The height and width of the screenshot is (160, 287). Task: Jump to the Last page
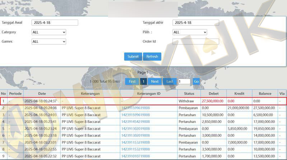[170, 81]
